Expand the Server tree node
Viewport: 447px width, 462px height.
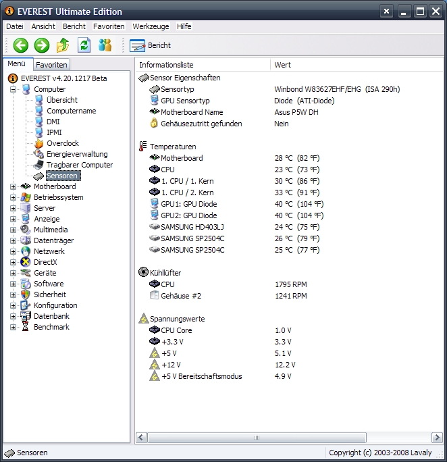(13, 208)
